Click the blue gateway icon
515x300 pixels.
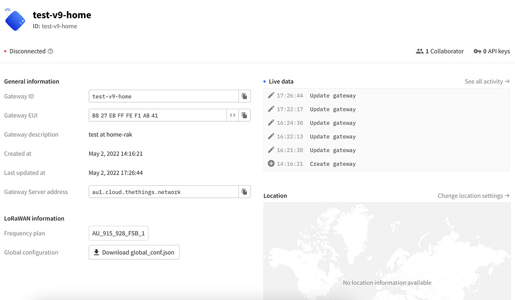15,20
